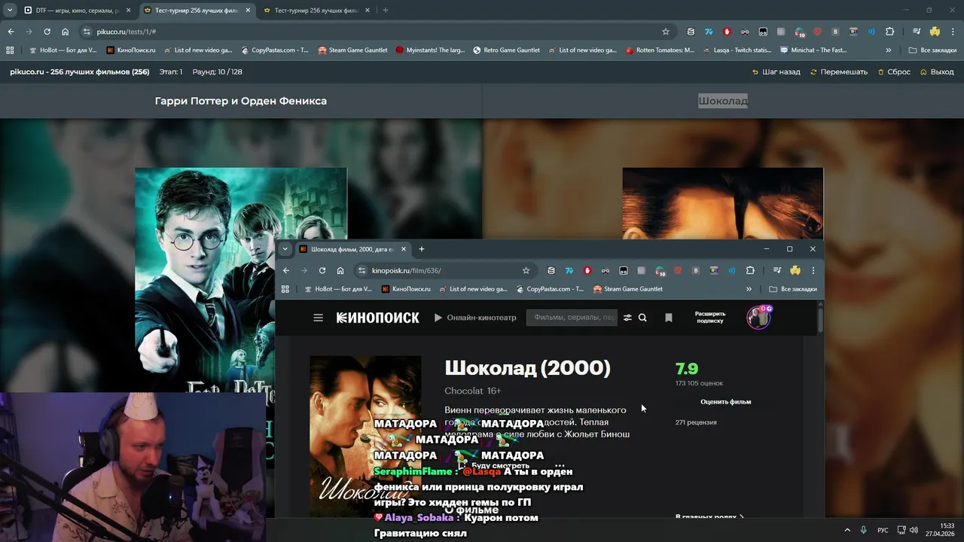Open Chrome three-dot menu in Kinopoisk window
This screenshot has width=964, height=542.
(x=813, y=271)
